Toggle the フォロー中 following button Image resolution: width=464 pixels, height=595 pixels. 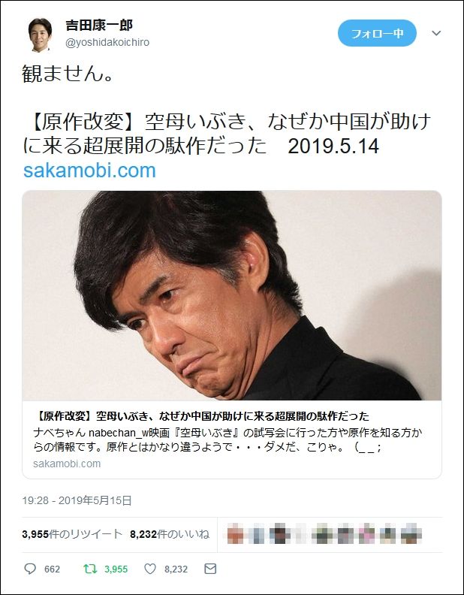coord(377,33)
